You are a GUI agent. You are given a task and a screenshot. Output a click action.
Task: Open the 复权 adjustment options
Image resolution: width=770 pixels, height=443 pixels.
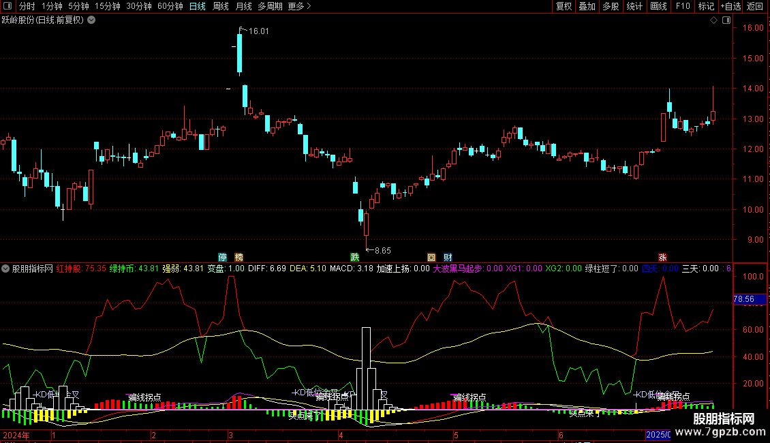click(x=564, y=6)
